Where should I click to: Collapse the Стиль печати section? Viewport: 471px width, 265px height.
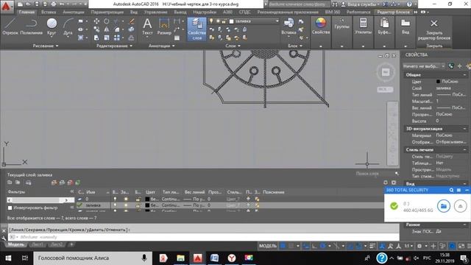tap(464, 149)
